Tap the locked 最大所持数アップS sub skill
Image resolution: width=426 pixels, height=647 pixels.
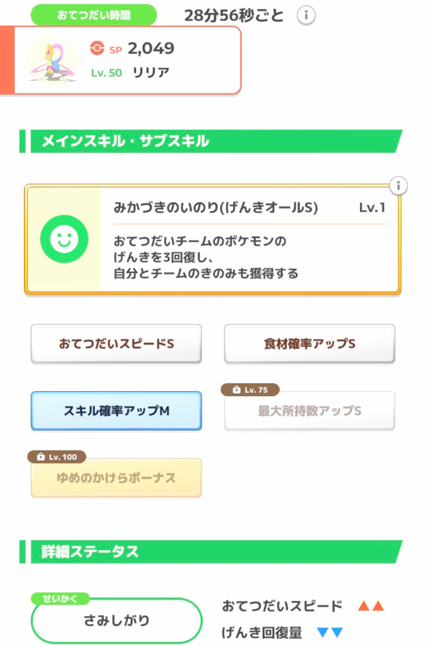click(310, 411)
